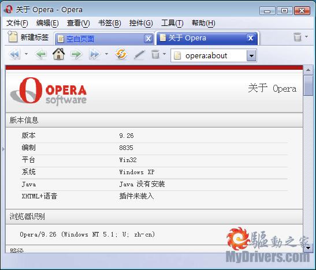The image size is (316, 270).
Task: Click the Win32 platform value
Action: [128, 160]
